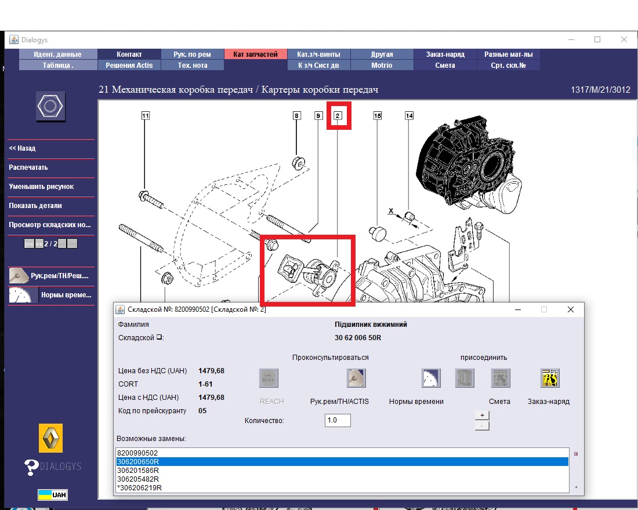The height and width of the screenshot is (510, 638).
Task: Click the price list code value 05
Action: [202, 411]
